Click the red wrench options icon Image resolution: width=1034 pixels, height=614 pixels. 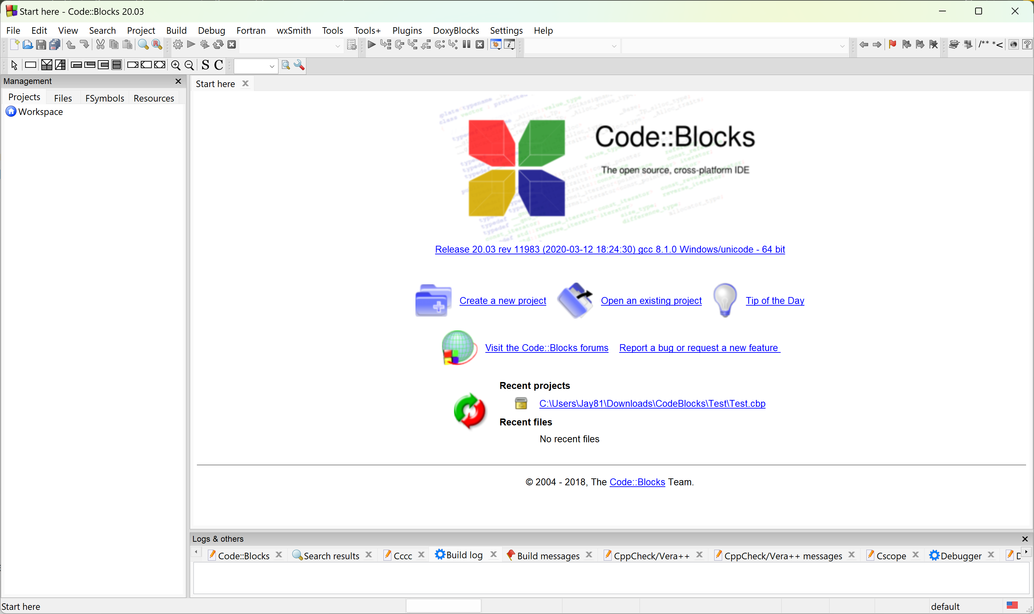[299, 65]
